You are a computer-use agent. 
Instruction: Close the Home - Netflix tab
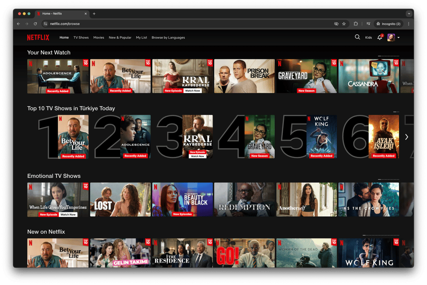click(85, 14)
